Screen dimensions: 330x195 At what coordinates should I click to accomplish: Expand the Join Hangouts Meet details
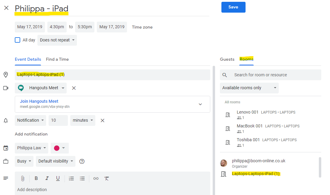200,104
